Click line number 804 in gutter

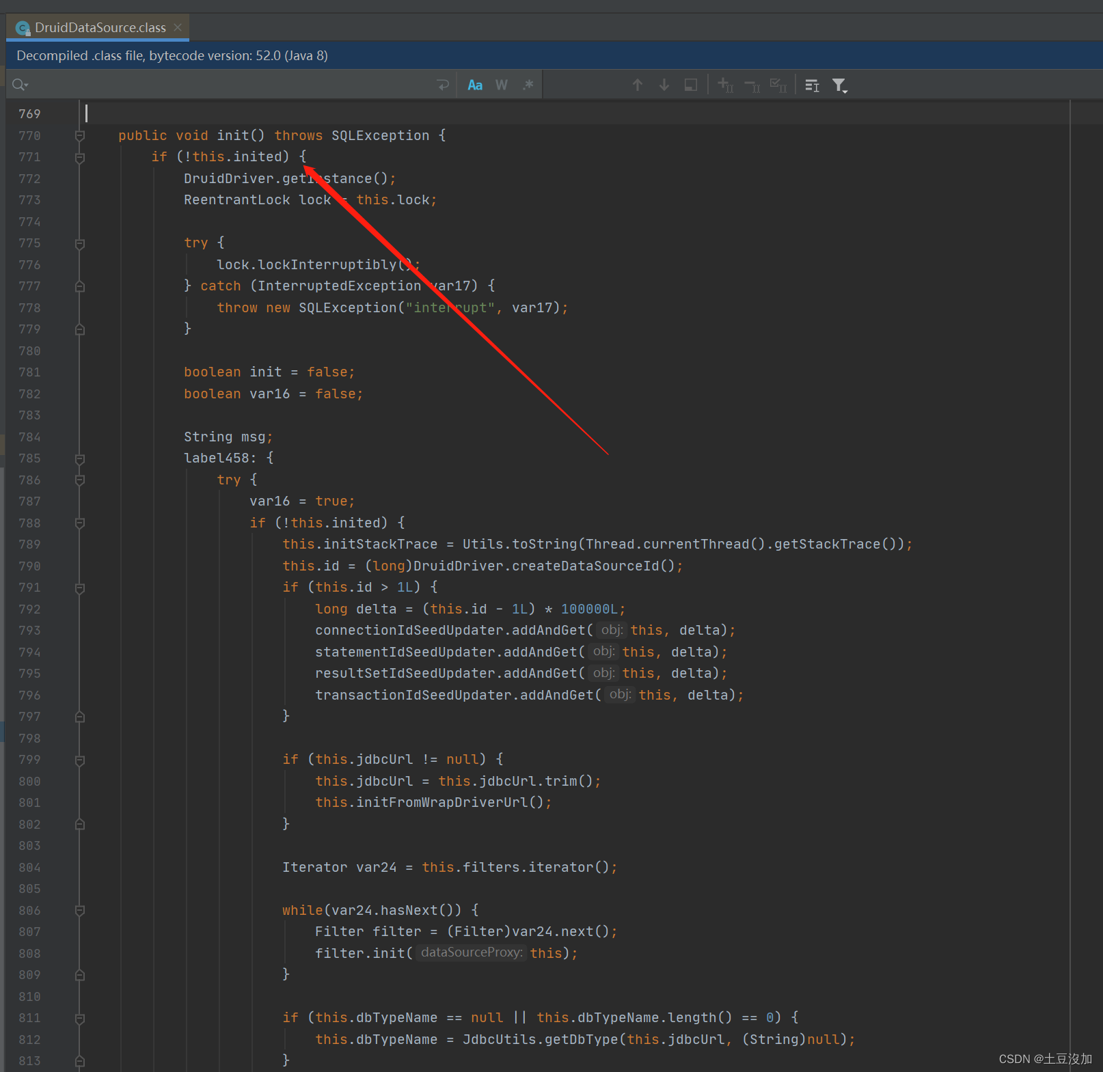click(29, 868)
